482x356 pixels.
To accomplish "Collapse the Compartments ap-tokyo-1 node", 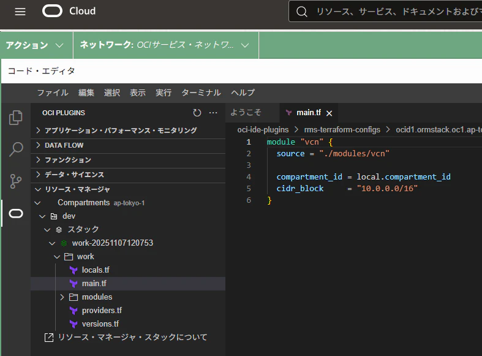I will 37,203.
